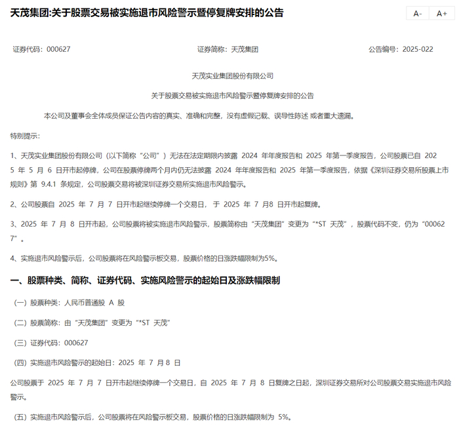This screenshot has height=426, width=459.
Task: Click note 2 about 2025 年 7 月 7 日 suspension
Action: coord(167,204)
